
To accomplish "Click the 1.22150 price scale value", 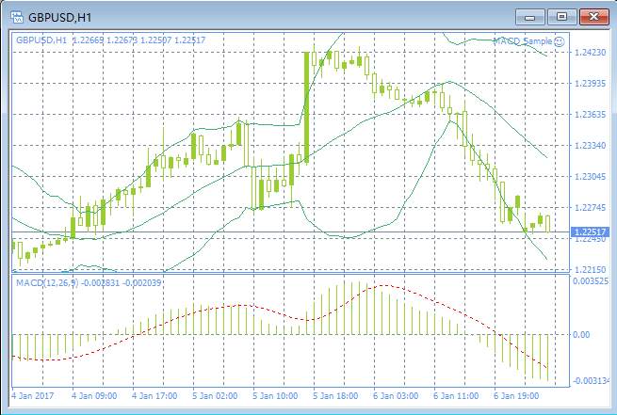I will point(591,269).
